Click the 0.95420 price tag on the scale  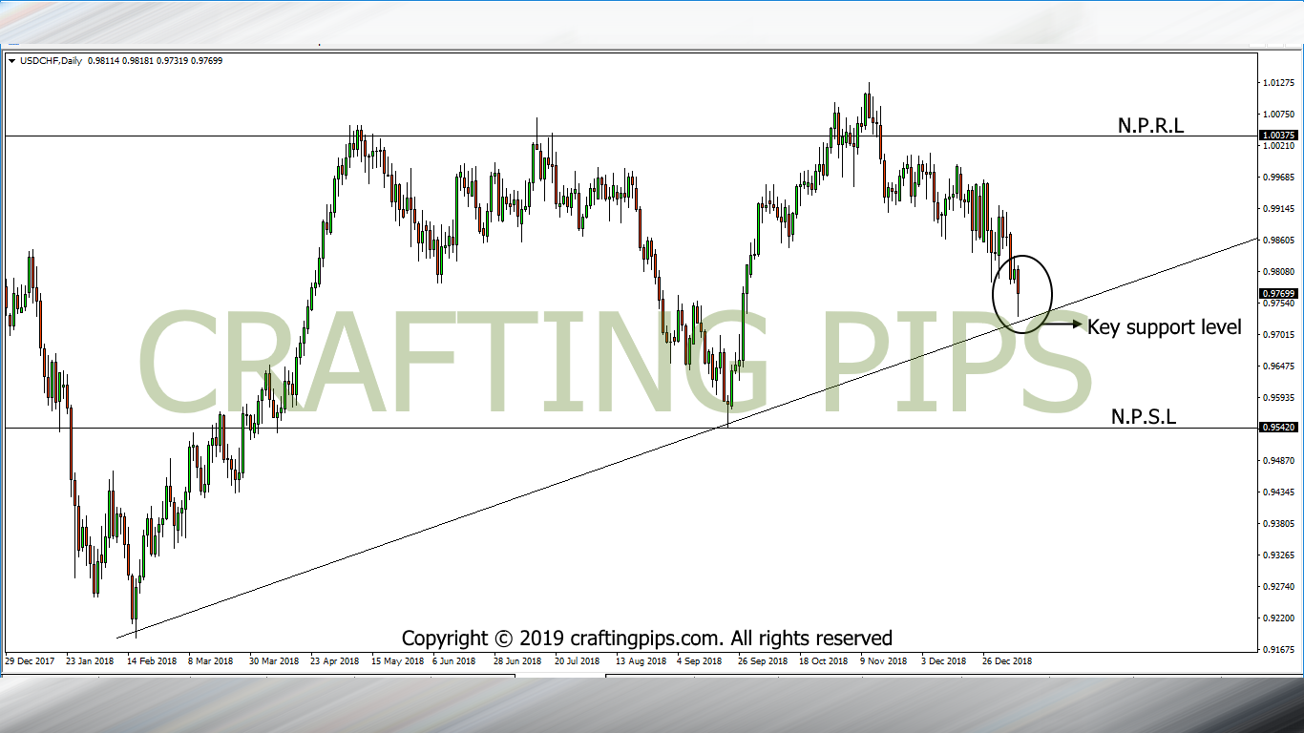[x=1277, y=428]
